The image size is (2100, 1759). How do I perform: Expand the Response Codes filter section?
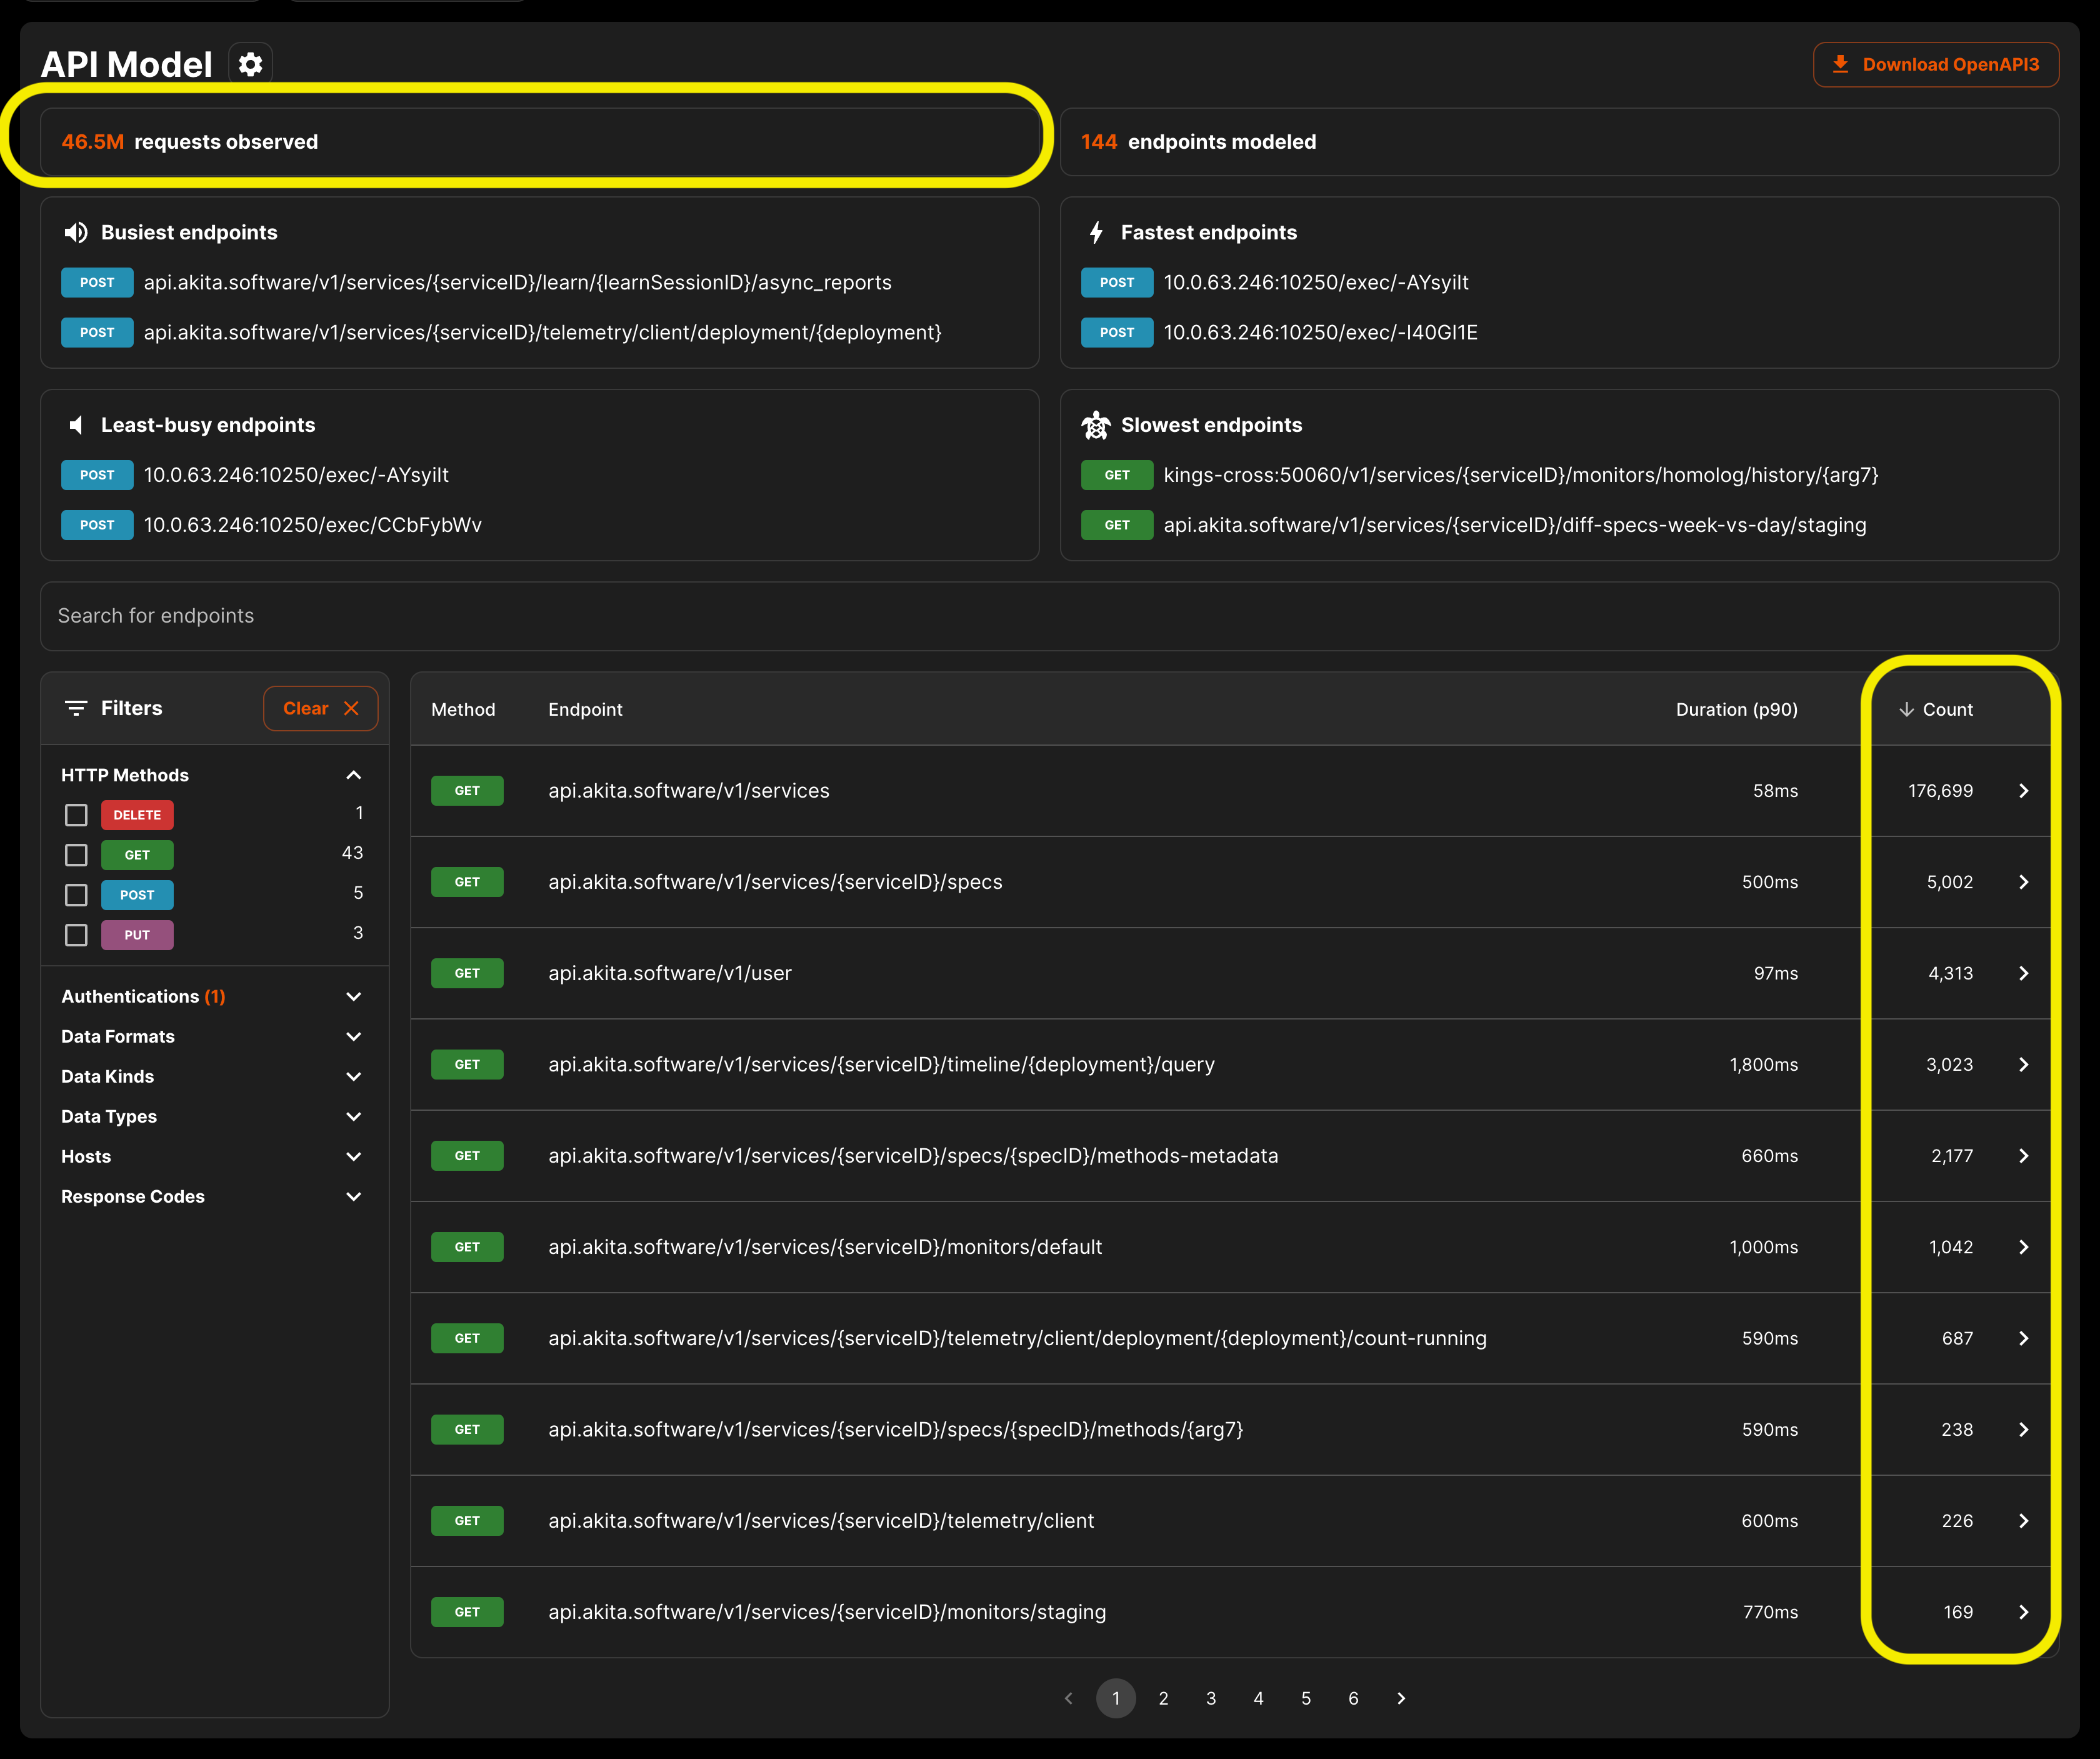(x=353, y=1197)
